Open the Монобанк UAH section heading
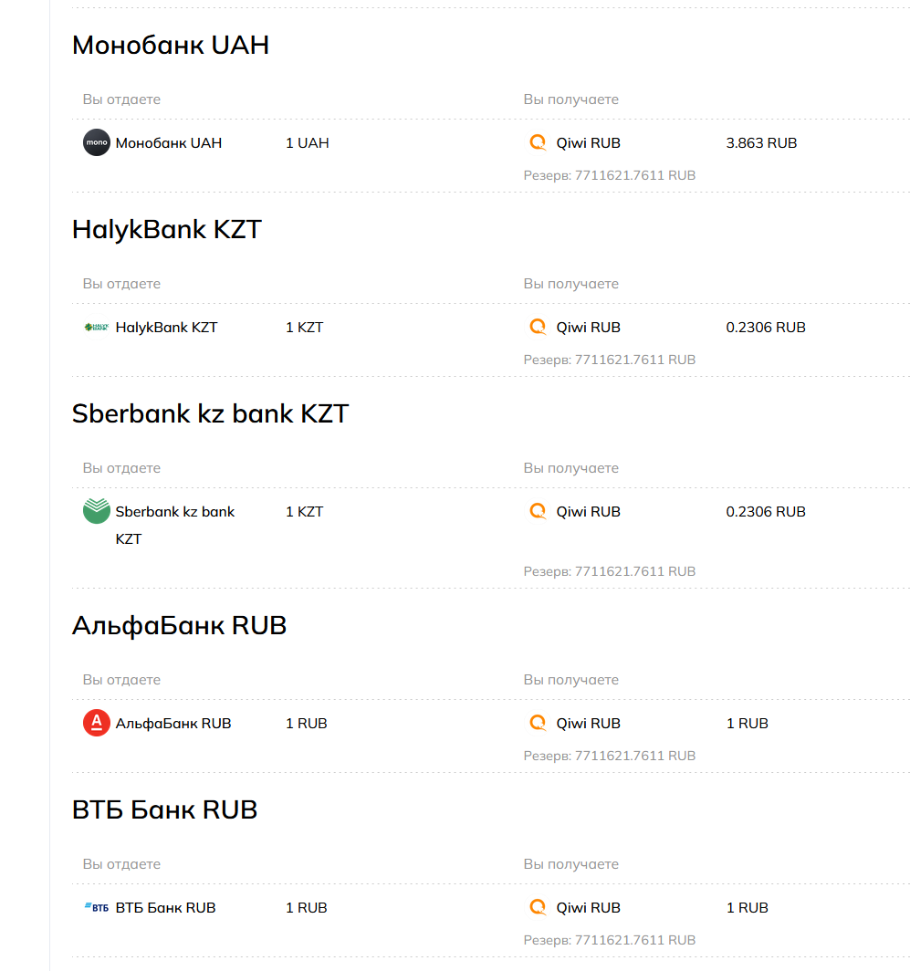The width and height of the screenshot is (910, 971). (171, 45)
